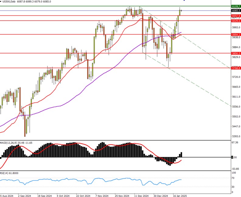Click the red 5850.5 support level label
The image size is (241, 197).
click(x=236, y=53)
